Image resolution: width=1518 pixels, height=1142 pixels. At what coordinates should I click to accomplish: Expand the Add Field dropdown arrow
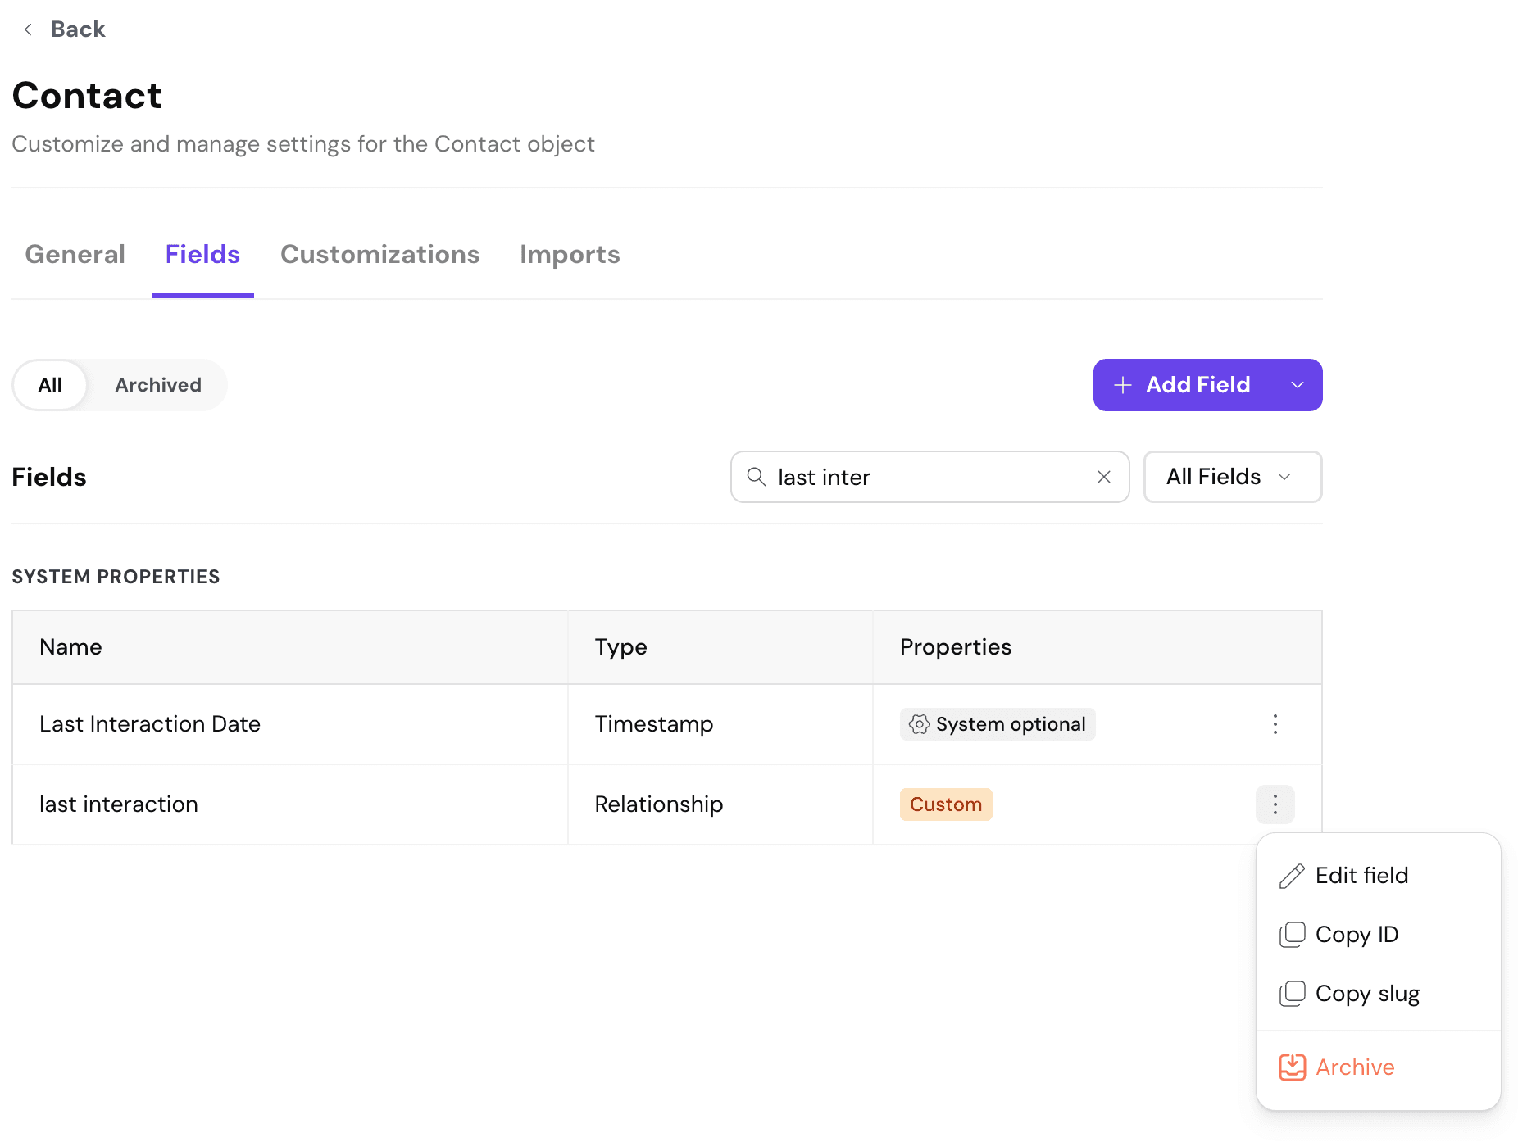coord(1298,385)
